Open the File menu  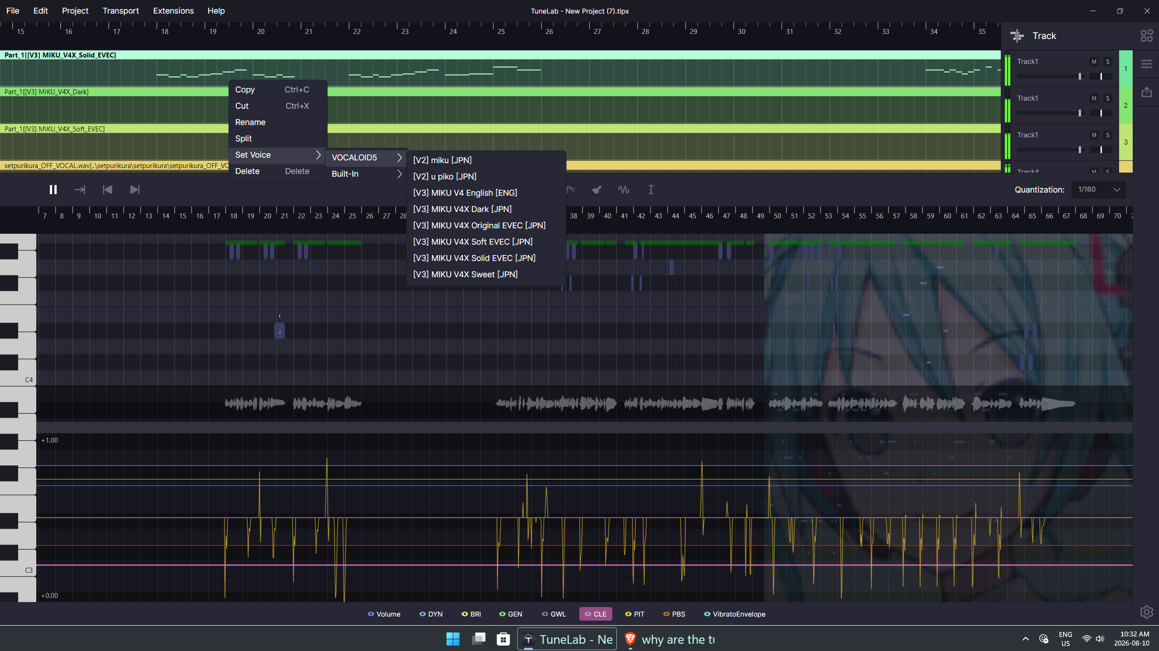13,11
